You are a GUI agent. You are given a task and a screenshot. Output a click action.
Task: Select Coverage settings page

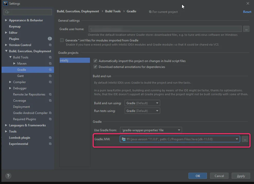[x=20, y=101]
